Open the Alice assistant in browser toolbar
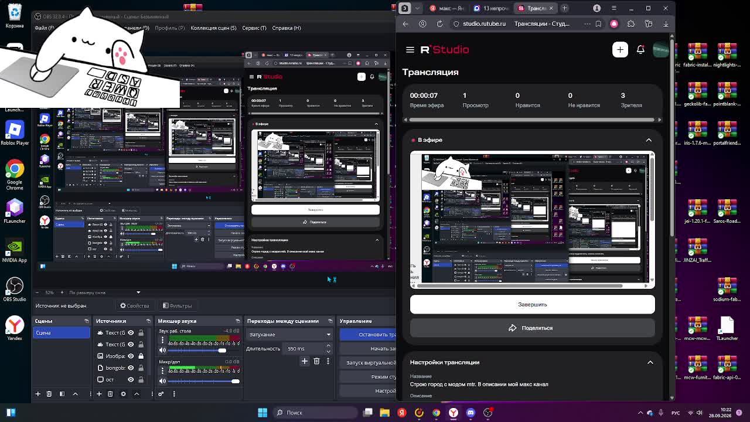Screen dimensions: 750x422 coord(614,24)
